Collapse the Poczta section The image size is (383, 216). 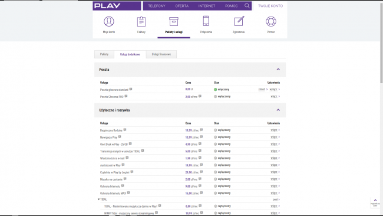(x=278, y=70)
